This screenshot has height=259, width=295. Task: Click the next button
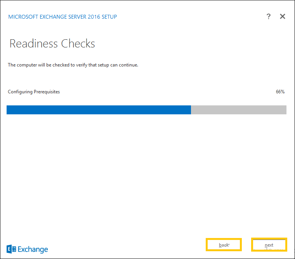click(269, 245)
